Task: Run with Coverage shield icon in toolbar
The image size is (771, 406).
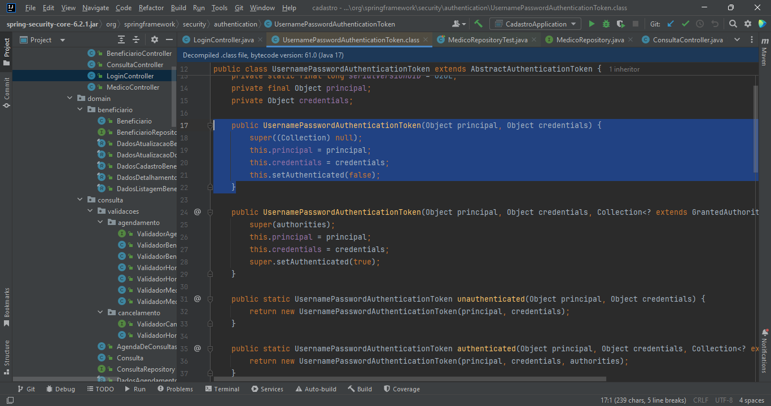Action: tap(621, 24)
